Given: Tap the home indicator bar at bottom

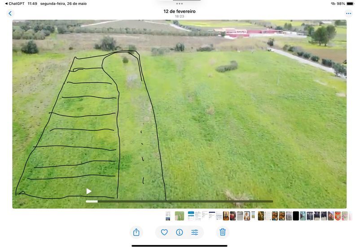Looking at the screenshot, I should 179,246.
